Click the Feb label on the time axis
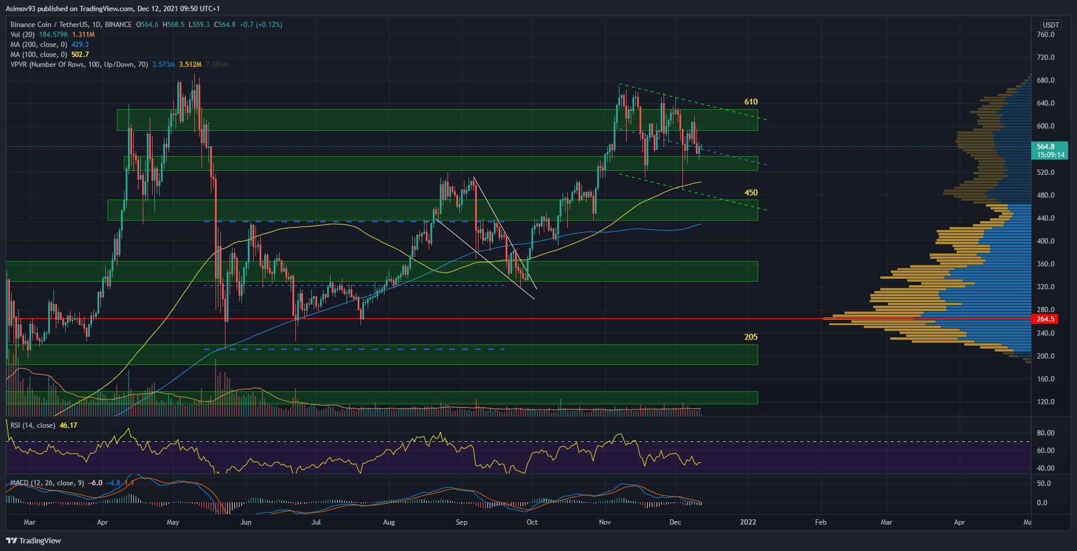This screenshot has width=1077, height=551. (821, 522)
